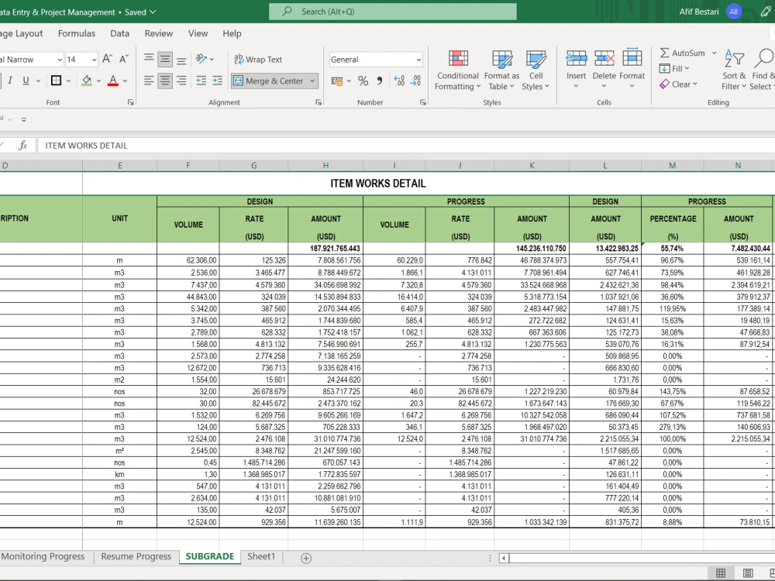Click the formula bar text
The image size is (775, 581).
coord(86,146)
